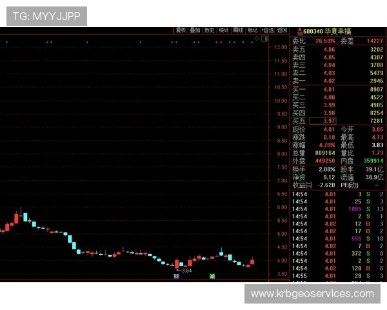Click the 标记 mark button
Viewport: 387px width, 310px height.
pyautogui.click(x=252, y=30)
